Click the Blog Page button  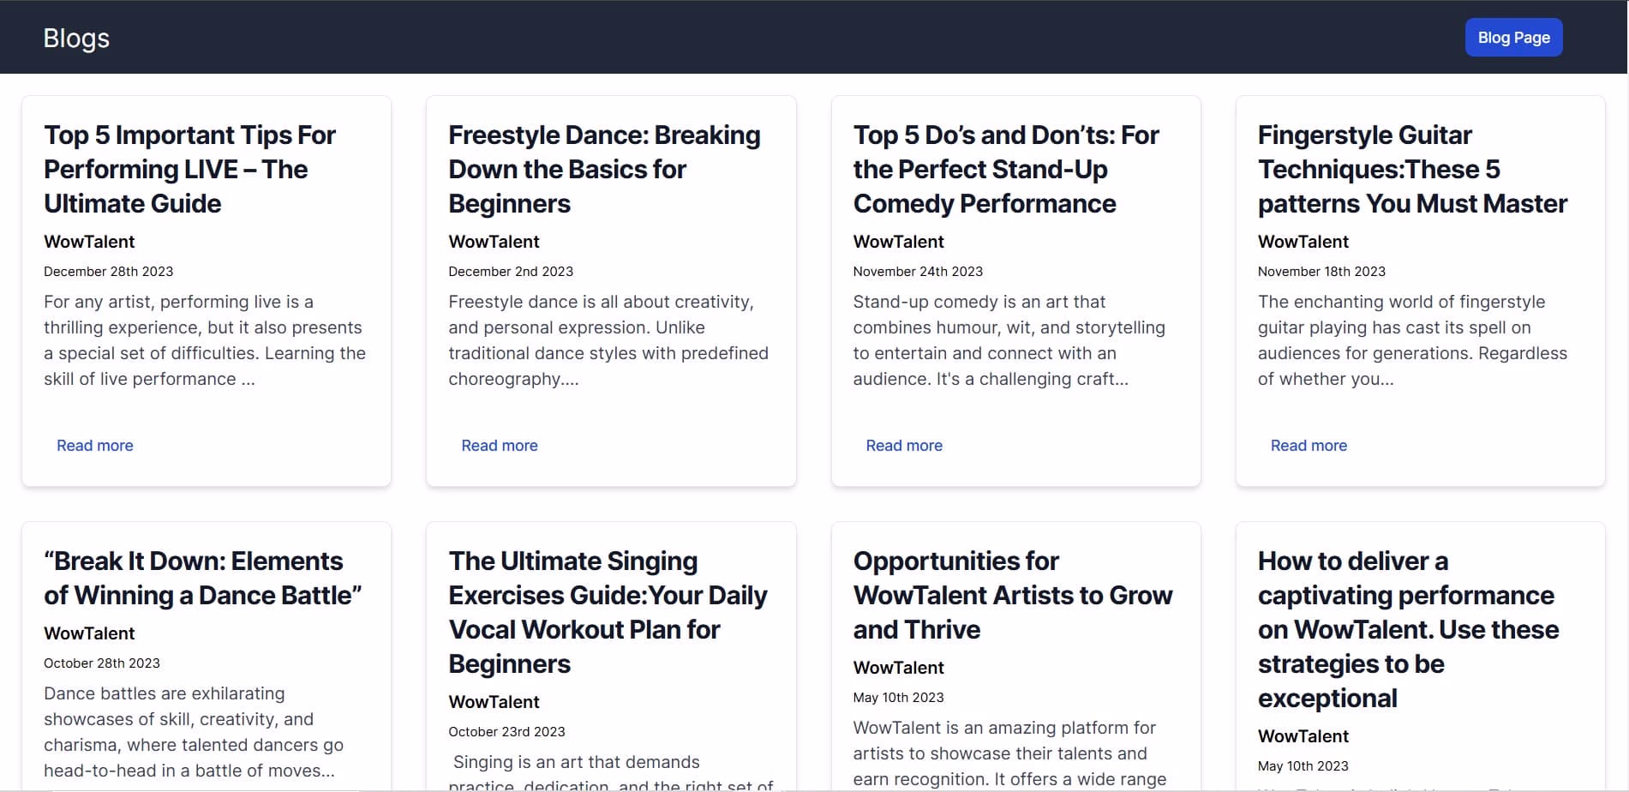(1513, 38)
